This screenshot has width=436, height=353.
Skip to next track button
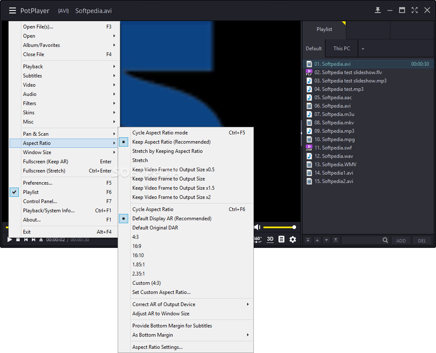pos(34,240)
